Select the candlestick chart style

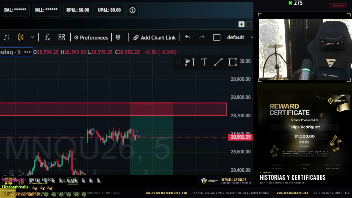pos(21,37)
